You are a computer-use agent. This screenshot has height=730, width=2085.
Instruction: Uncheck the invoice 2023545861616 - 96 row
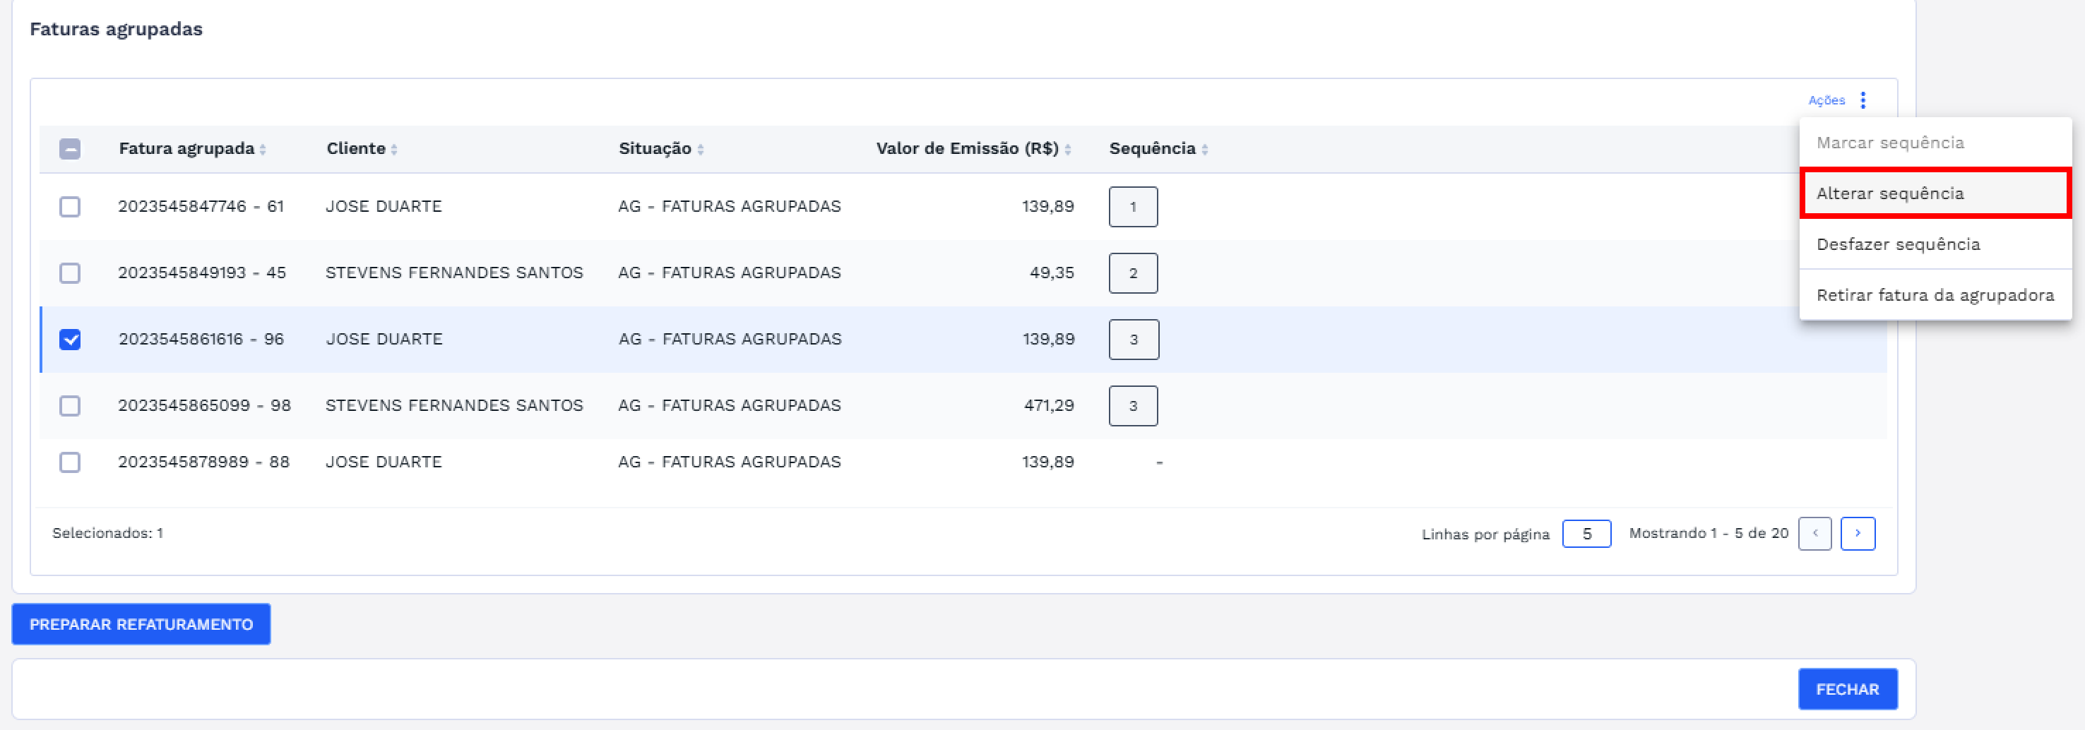71,340
